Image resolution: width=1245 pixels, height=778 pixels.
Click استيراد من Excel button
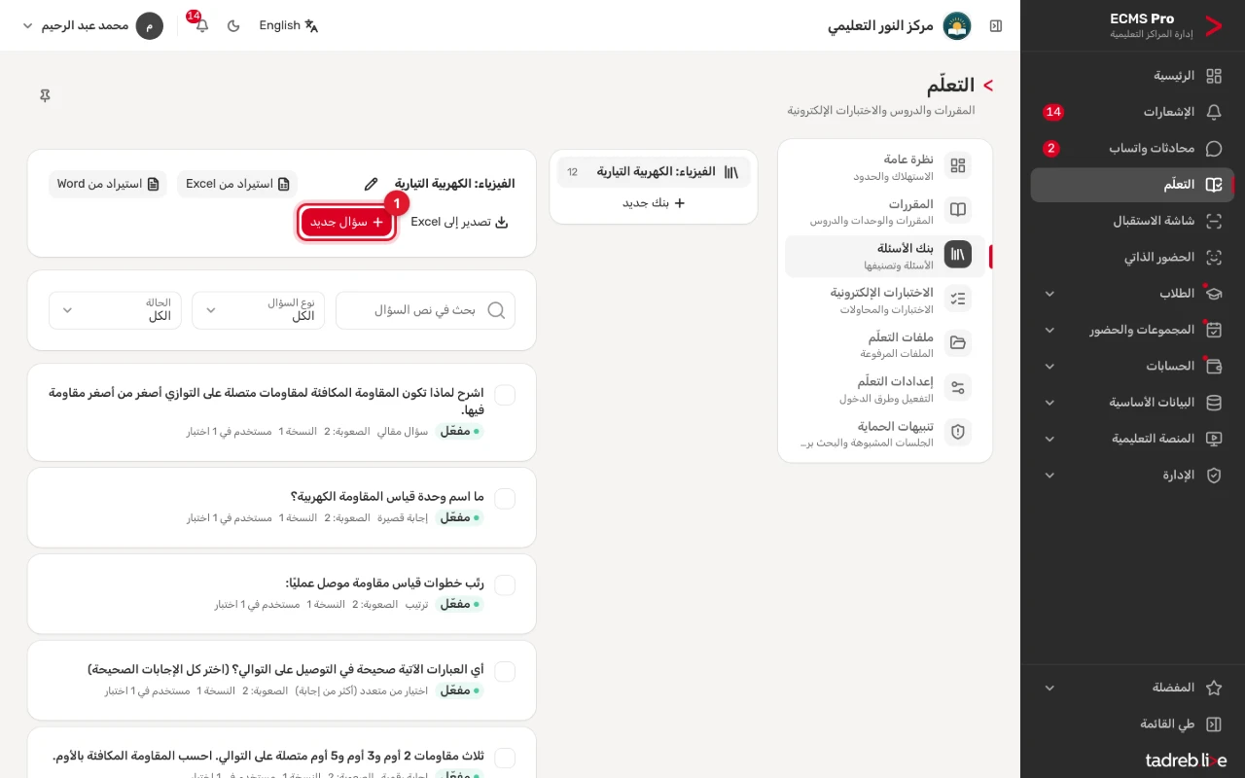coord(237,184)
